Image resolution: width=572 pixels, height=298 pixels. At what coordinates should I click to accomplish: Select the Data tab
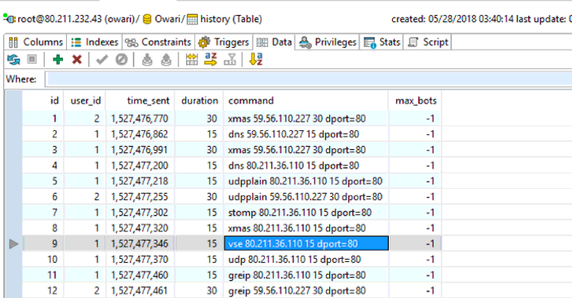pos(274,42)
